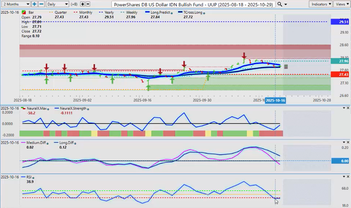
Task: Click the magnifying glass symbol search icon
Action: (x=280, y=4)
